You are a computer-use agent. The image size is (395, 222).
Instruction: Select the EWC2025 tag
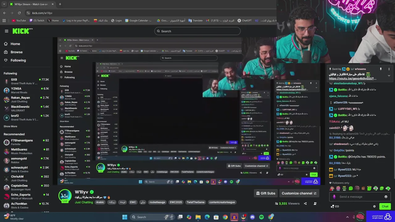coord(176,202)
